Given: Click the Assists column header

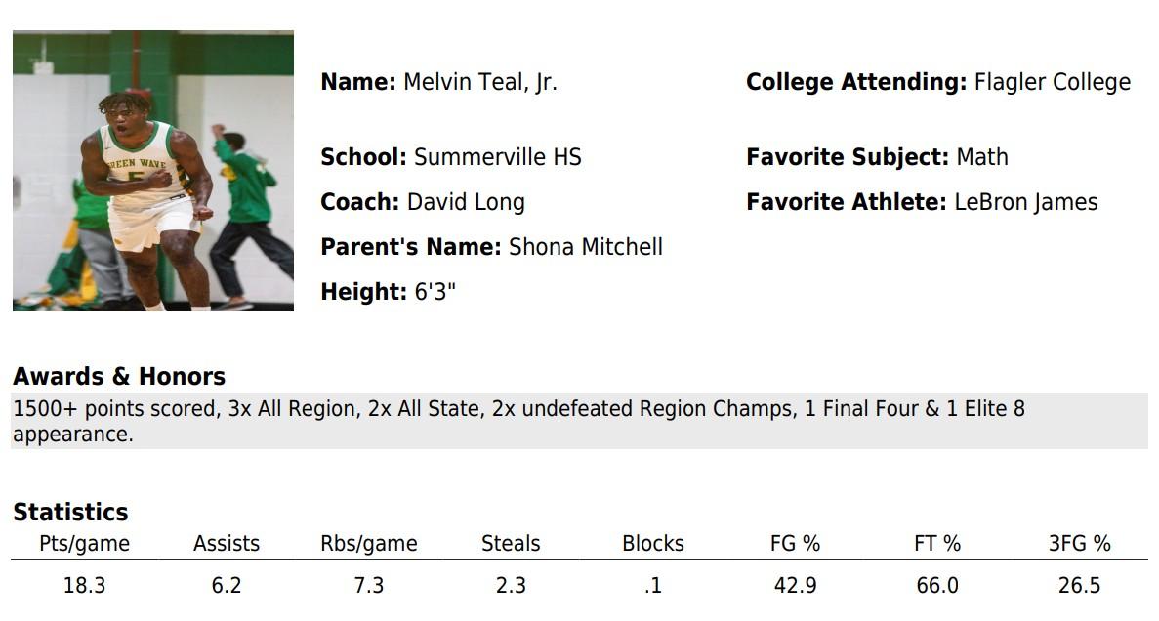Looking at the screenshot, I should (227, 543).
